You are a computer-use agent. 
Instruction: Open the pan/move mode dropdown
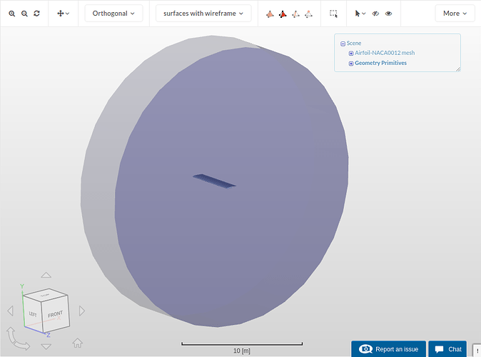(64, 14)
